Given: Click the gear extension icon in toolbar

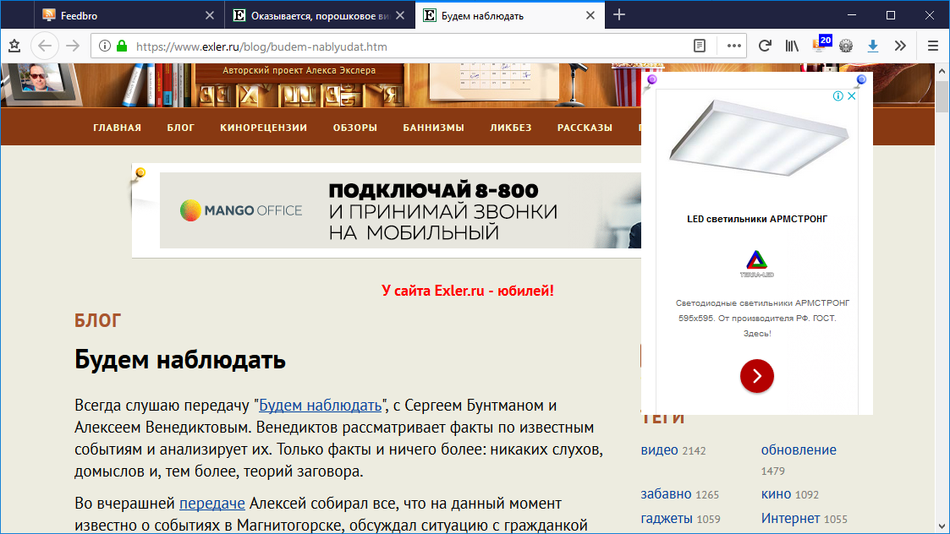Looking at the screenshot, I should (x=846, y=46).
